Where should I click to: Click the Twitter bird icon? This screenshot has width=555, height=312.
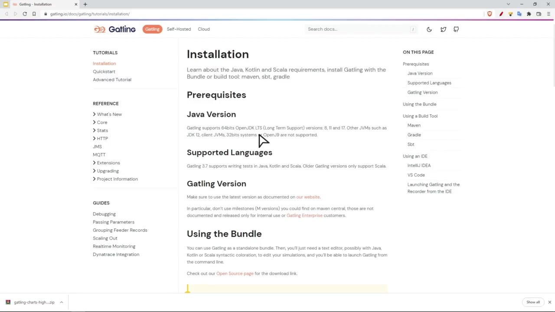tap(443, 29)
